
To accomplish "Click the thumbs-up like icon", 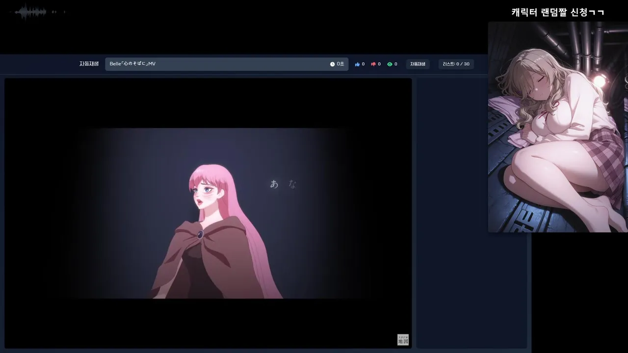I will tap(357, 64).
